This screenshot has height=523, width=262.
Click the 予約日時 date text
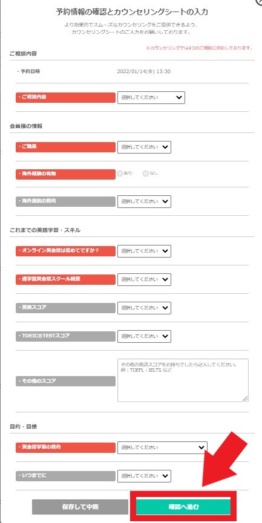[x=144, y=71]
